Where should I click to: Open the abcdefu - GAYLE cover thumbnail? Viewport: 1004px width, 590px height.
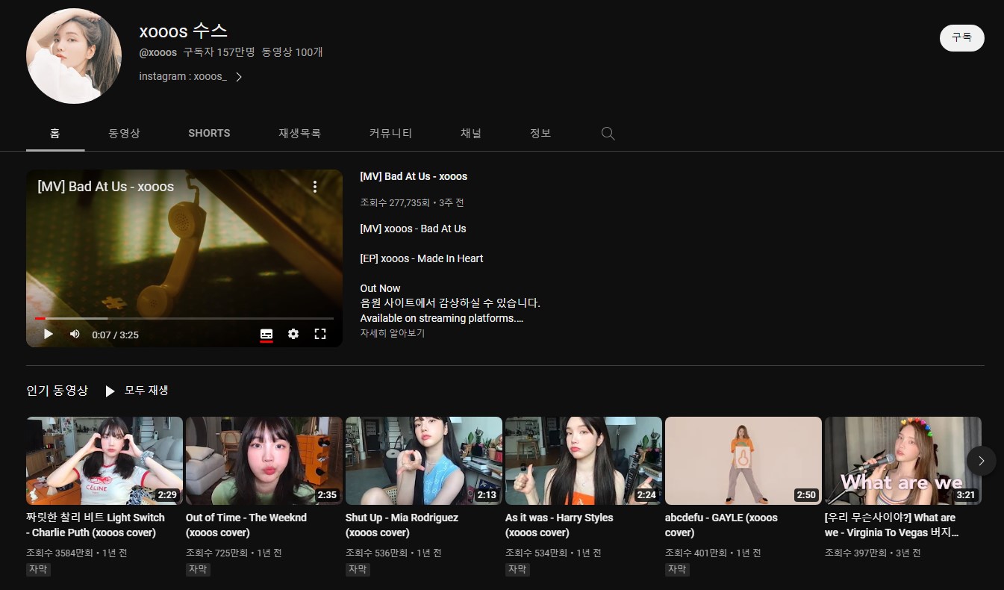pos(743,461)
